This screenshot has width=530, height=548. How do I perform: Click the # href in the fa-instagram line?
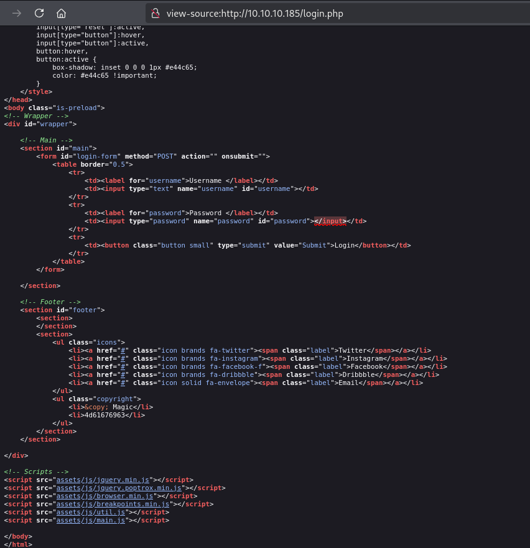[x=123, y=358]
